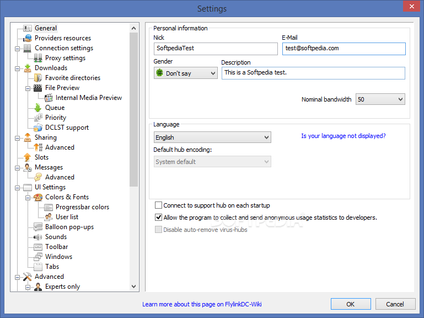
Task: Open the Queue settings page
Action: click(x=55, y=108)
